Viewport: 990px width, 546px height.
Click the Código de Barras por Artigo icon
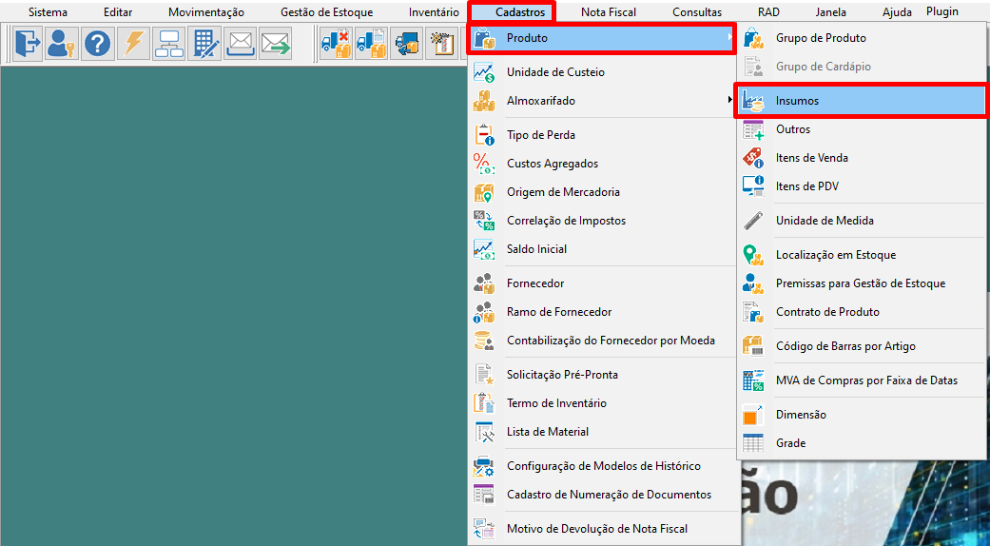753,346
